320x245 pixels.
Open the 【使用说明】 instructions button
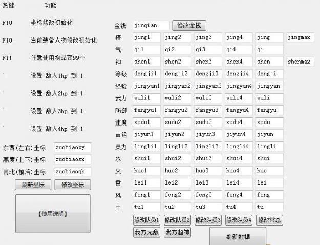pyautogui.click(x=53, y=214)
